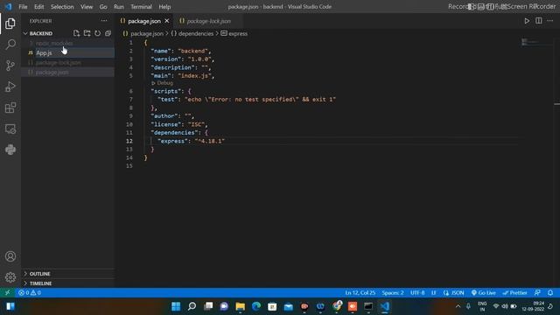Viewport: 560px width, 315px height.
Task: Click the Visual Studio Code taskbar icon
Action: tap(384, 306)
